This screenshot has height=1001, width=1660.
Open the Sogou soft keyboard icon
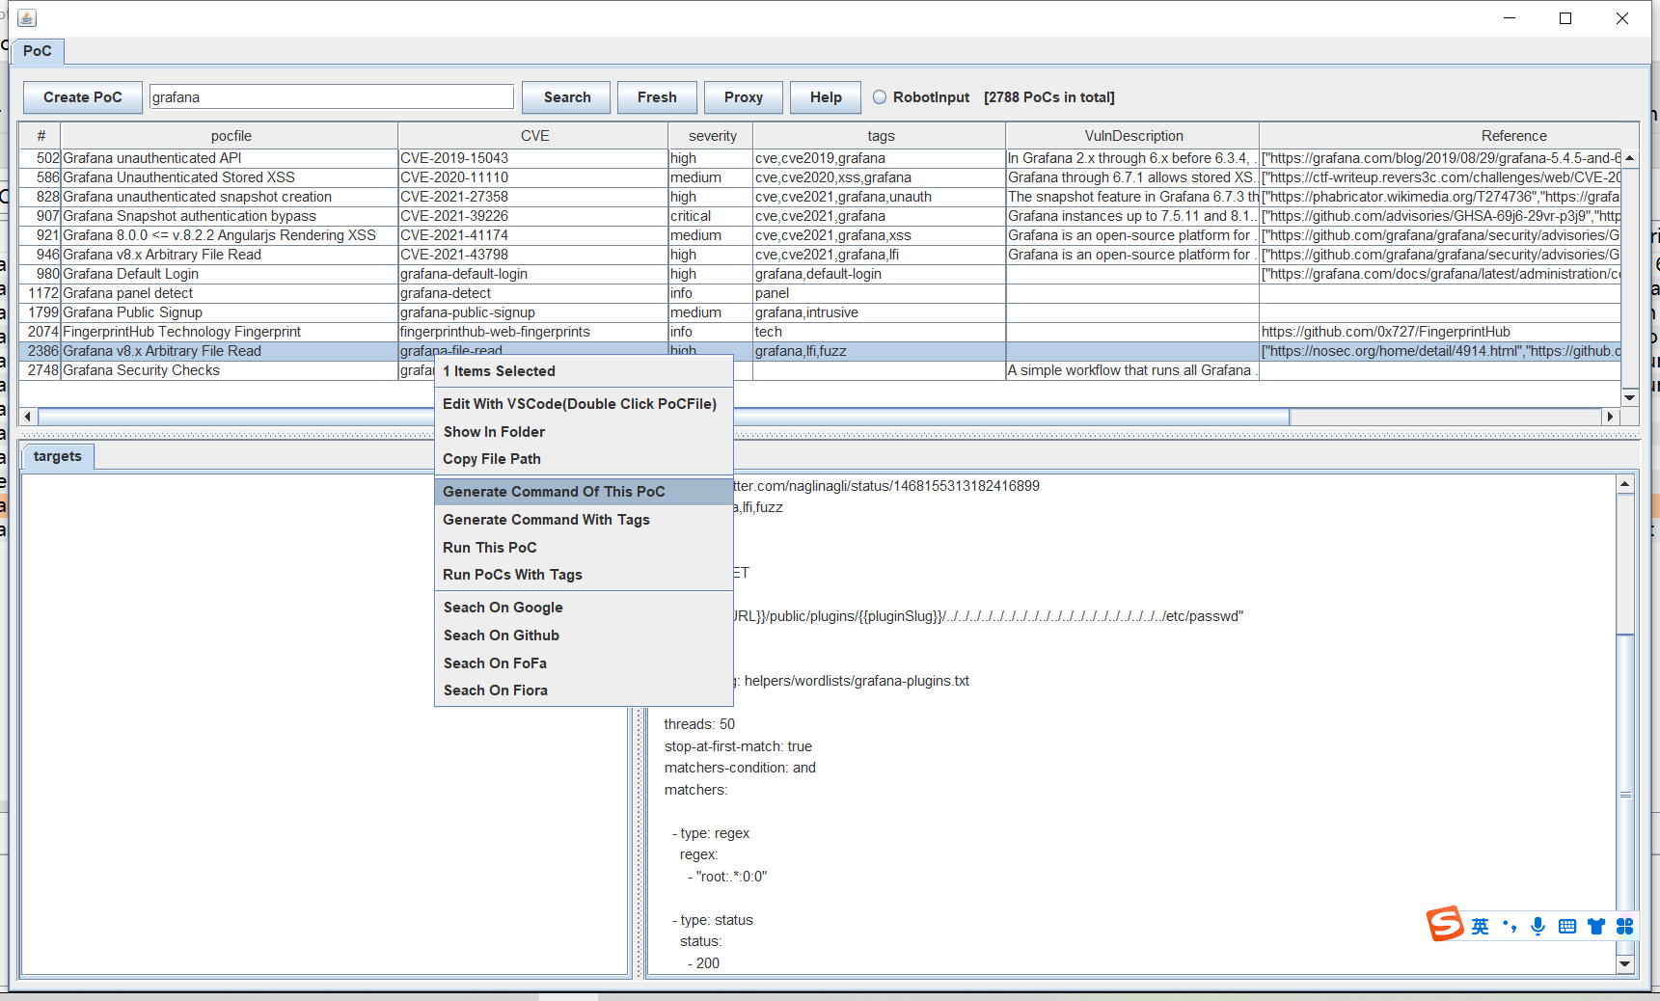pos(1567,927)
